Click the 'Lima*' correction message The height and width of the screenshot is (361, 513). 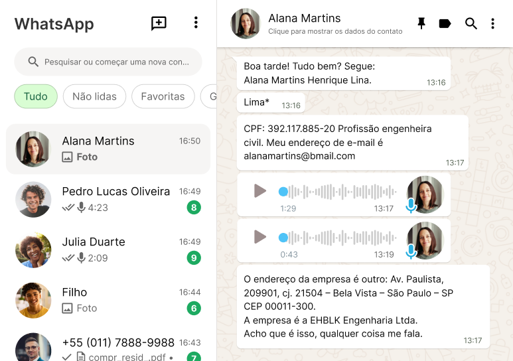[x=271, y=103]
